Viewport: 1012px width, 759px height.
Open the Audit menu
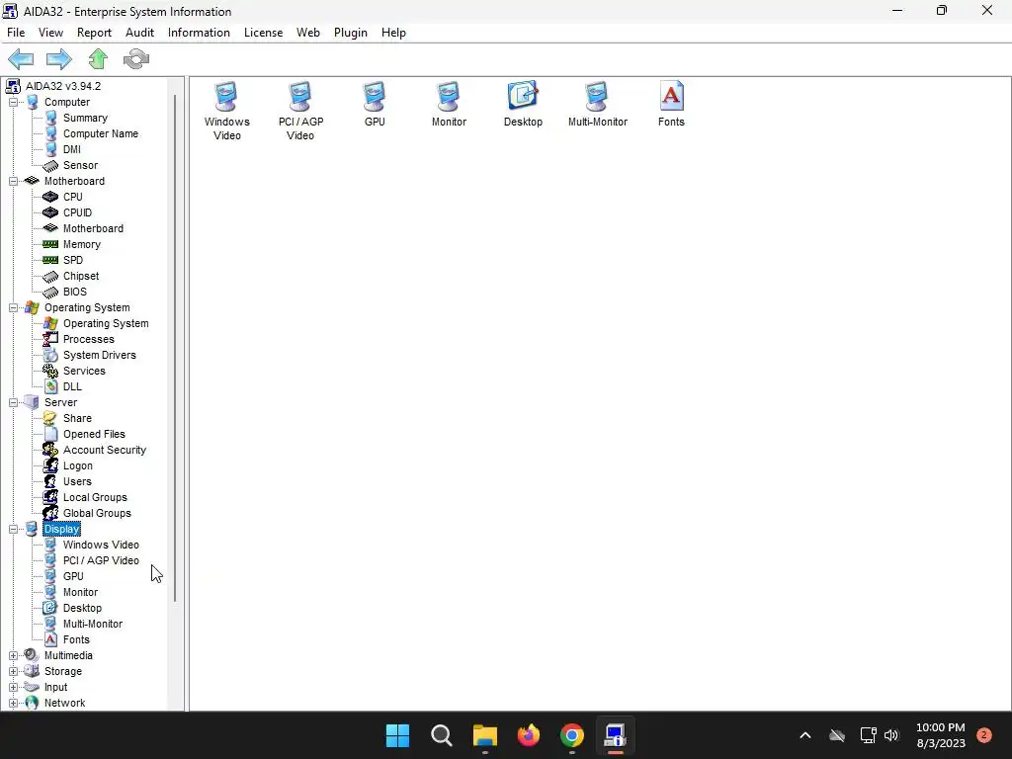(139, 33)
